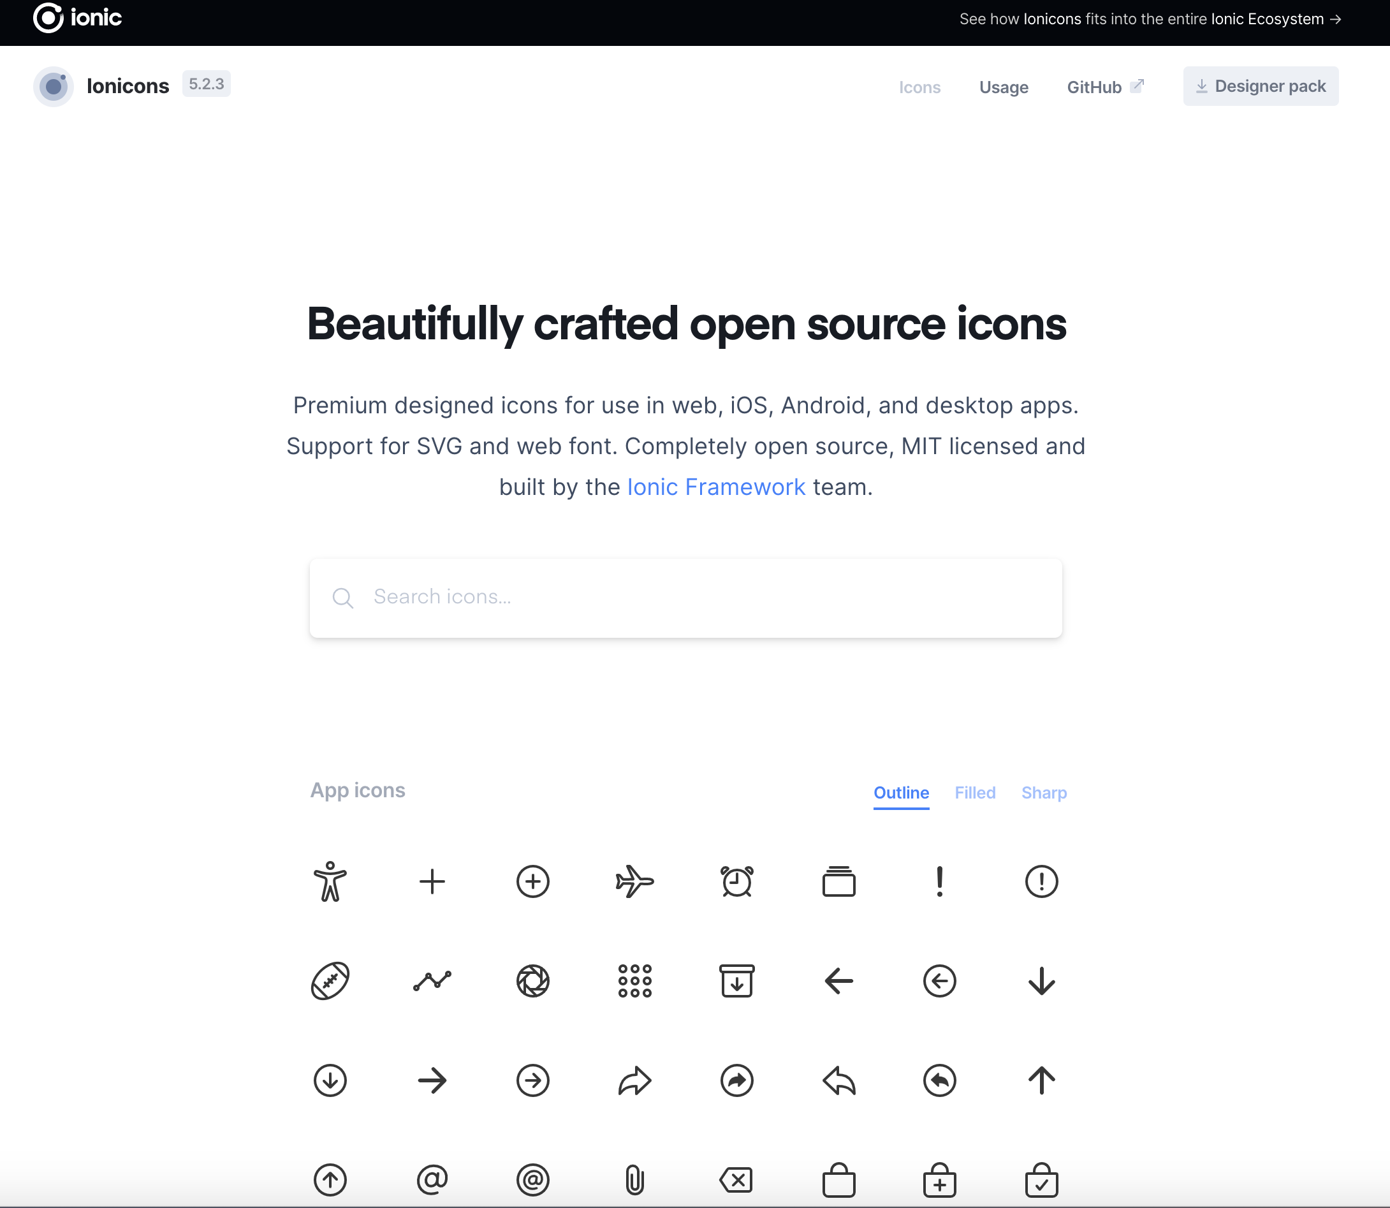
Task: Go to the Usage page
Action: 1003,87
